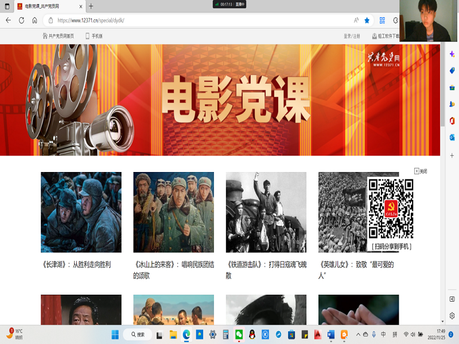Refresh the current web page
The width and height of the screenshot is (459, 344).
21,20
